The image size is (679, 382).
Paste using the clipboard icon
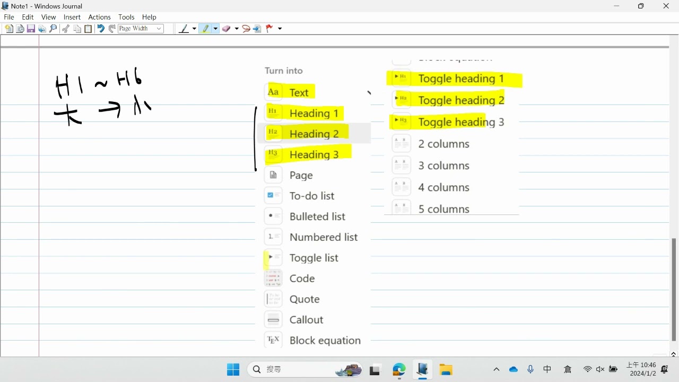(88, 29)
